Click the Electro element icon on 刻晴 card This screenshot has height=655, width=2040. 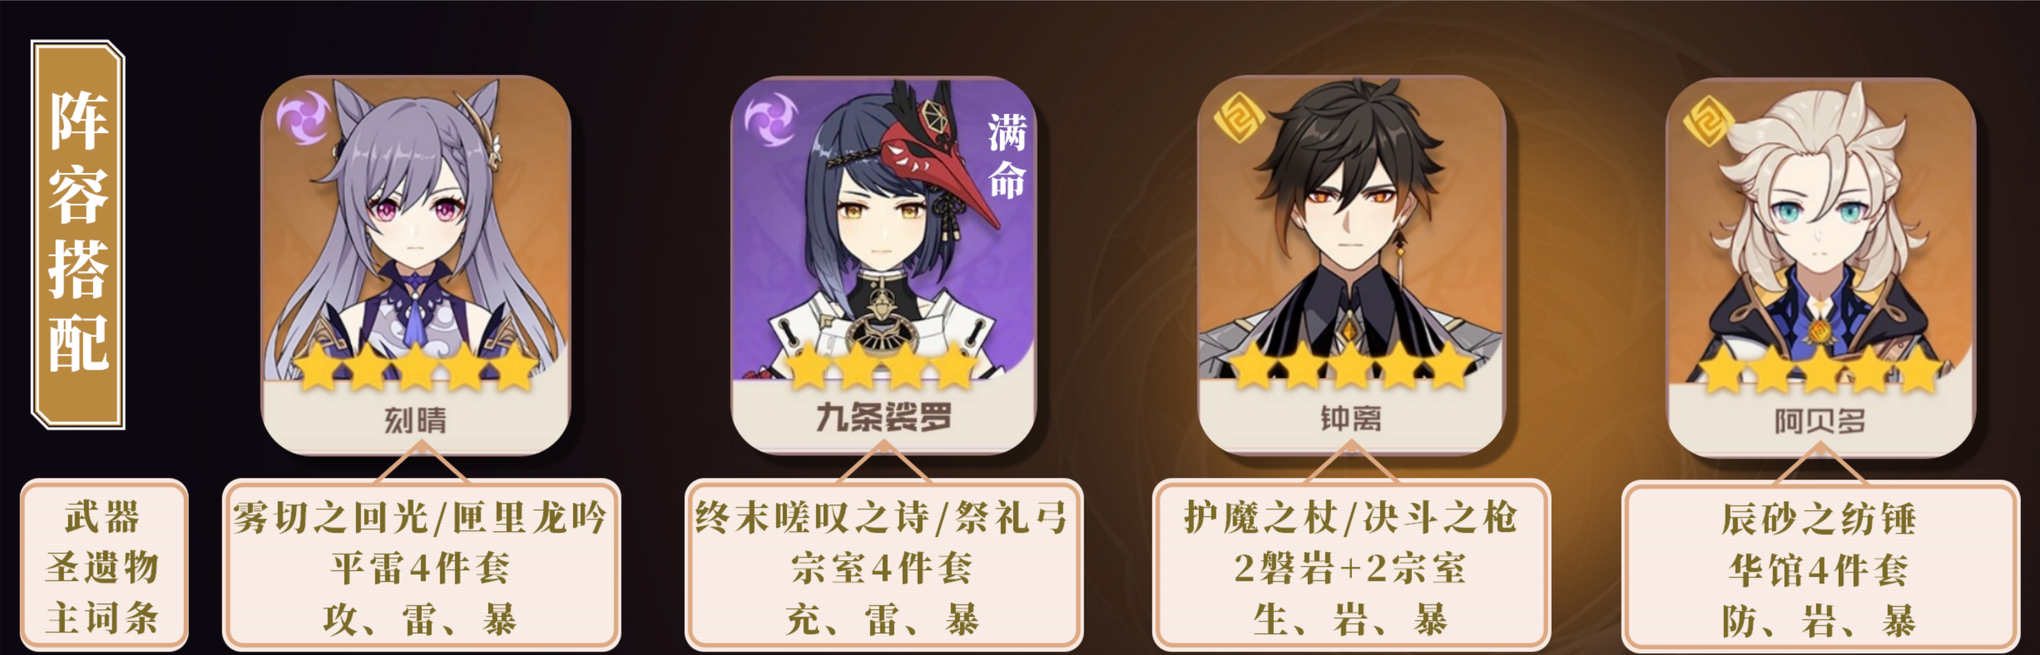tap(304, 116)
